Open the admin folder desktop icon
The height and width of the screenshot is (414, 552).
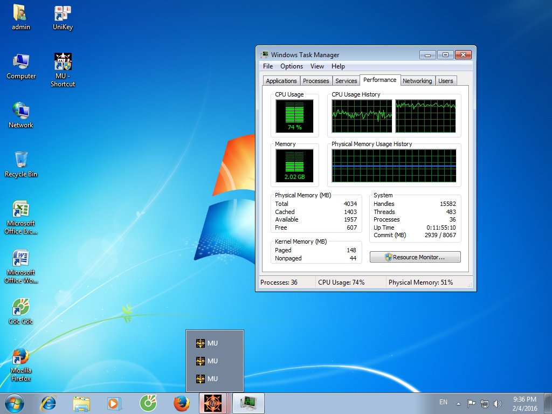[21, 17]
